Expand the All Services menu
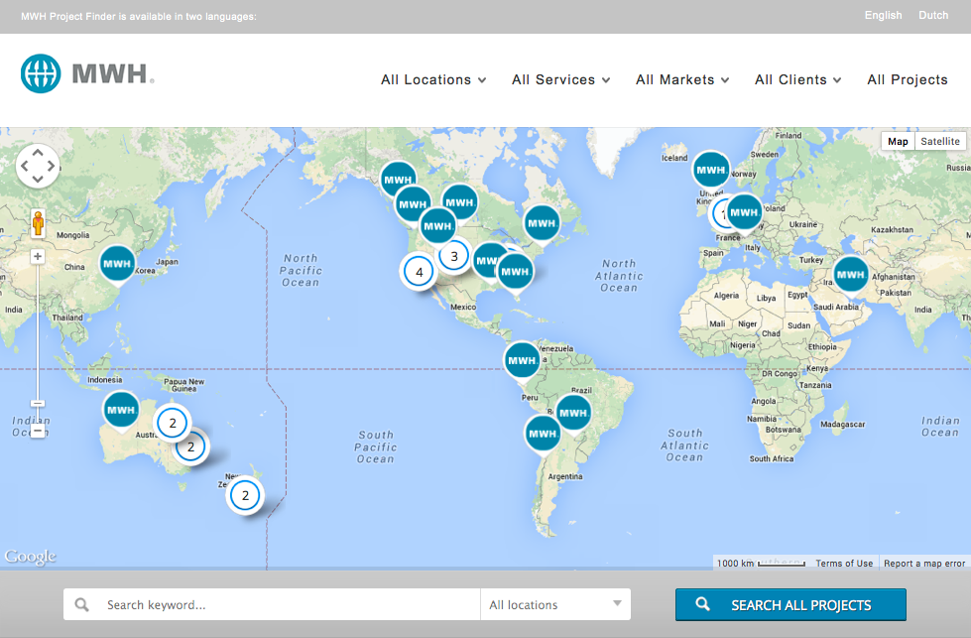Viewport: 971px width, 638px height. [x=560, y=79]
